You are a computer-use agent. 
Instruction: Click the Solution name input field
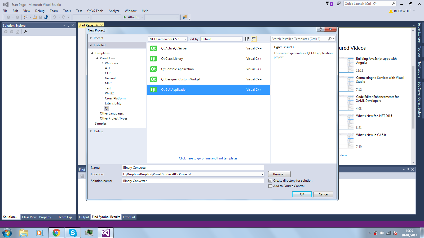click(x=193, y=181)
